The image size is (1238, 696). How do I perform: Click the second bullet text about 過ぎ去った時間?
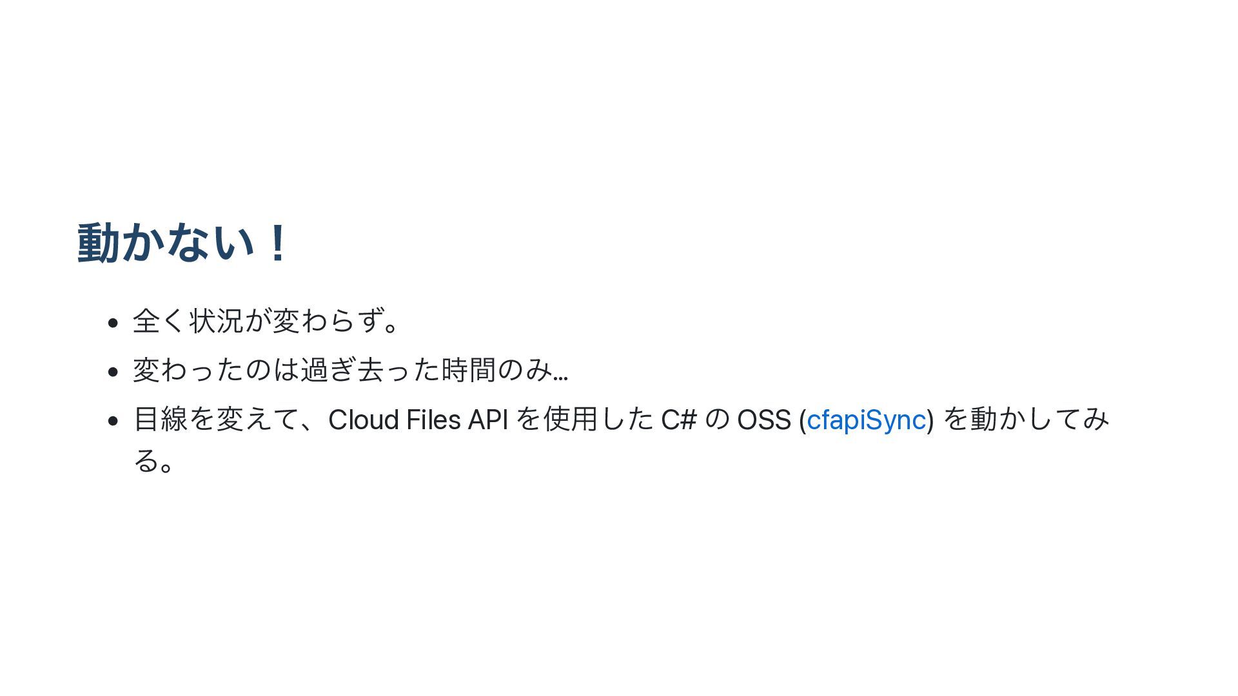(349, 370)
